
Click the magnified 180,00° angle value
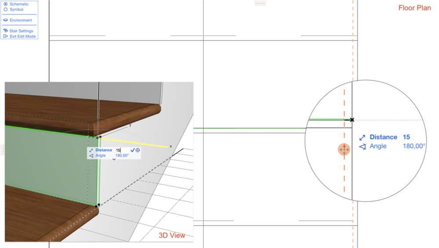point(414,146)
